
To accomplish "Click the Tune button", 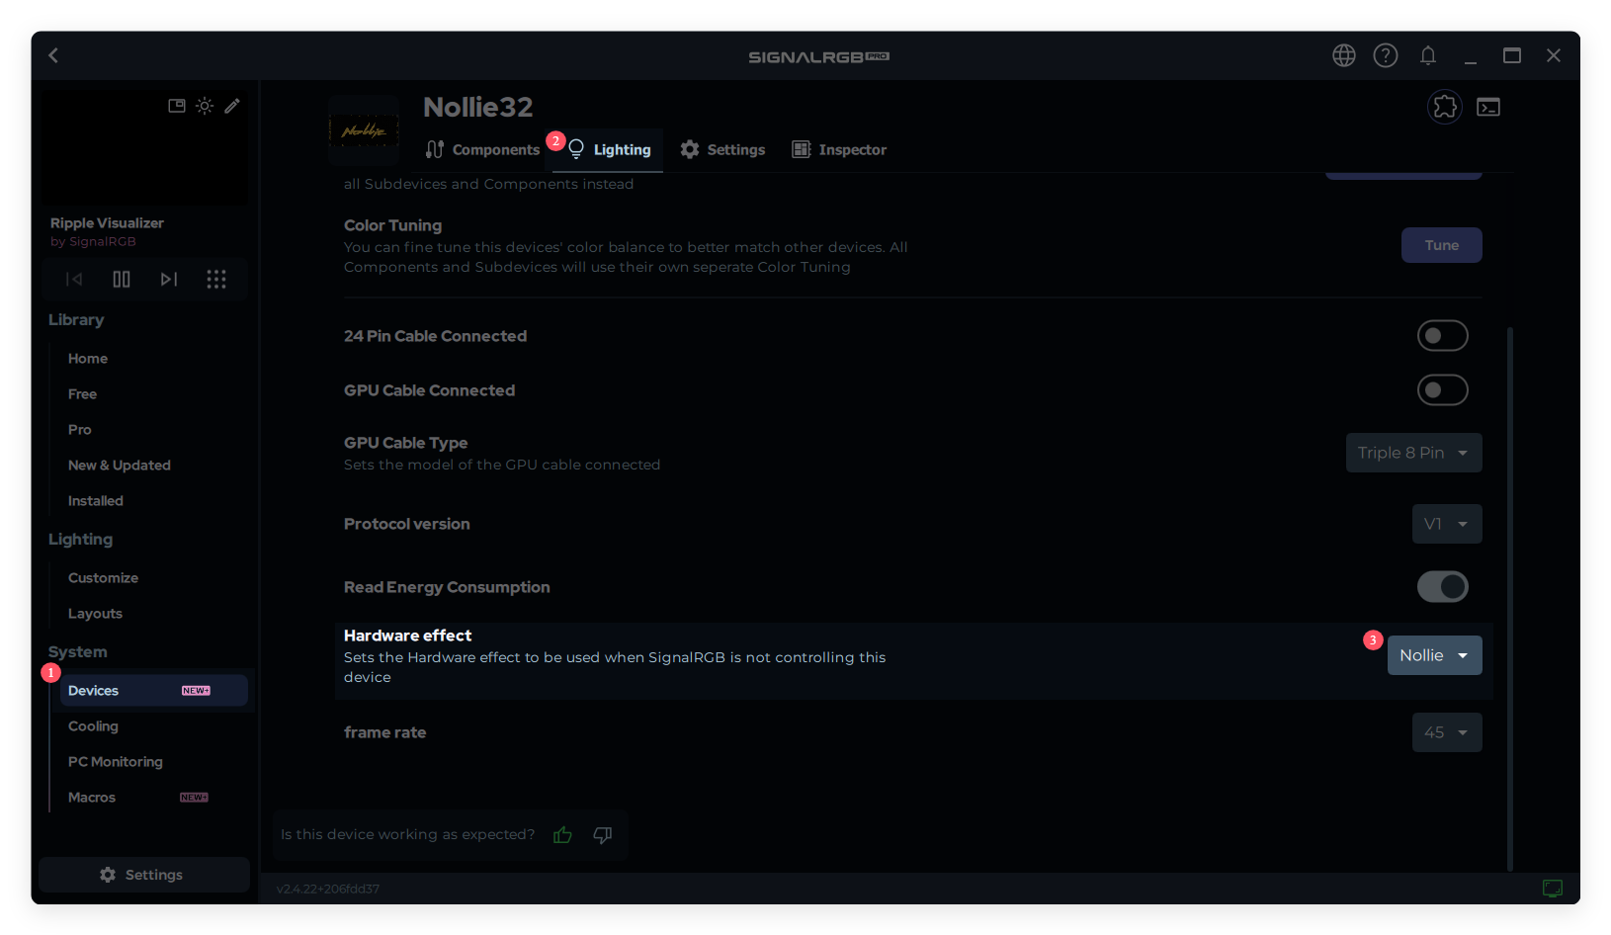I will [x=1442, y=245].
